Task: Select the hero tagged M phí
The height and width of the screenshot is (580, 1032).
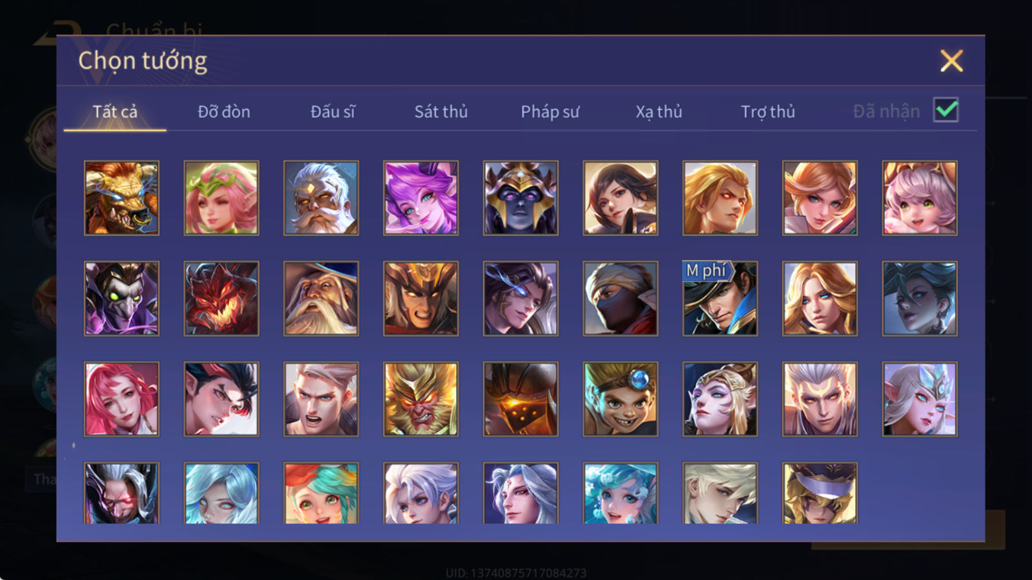Action: (720, 298)
